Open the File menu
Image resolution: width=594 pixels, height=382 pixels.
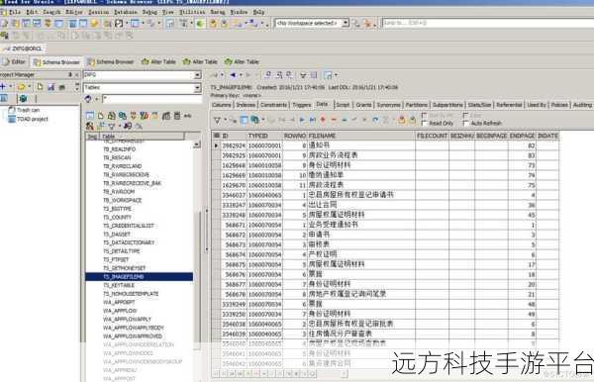pyautogui.click(x=15, y=12)
